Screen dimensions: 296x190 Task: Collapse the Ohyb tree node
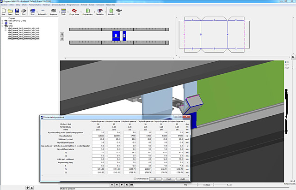(3, 26)
